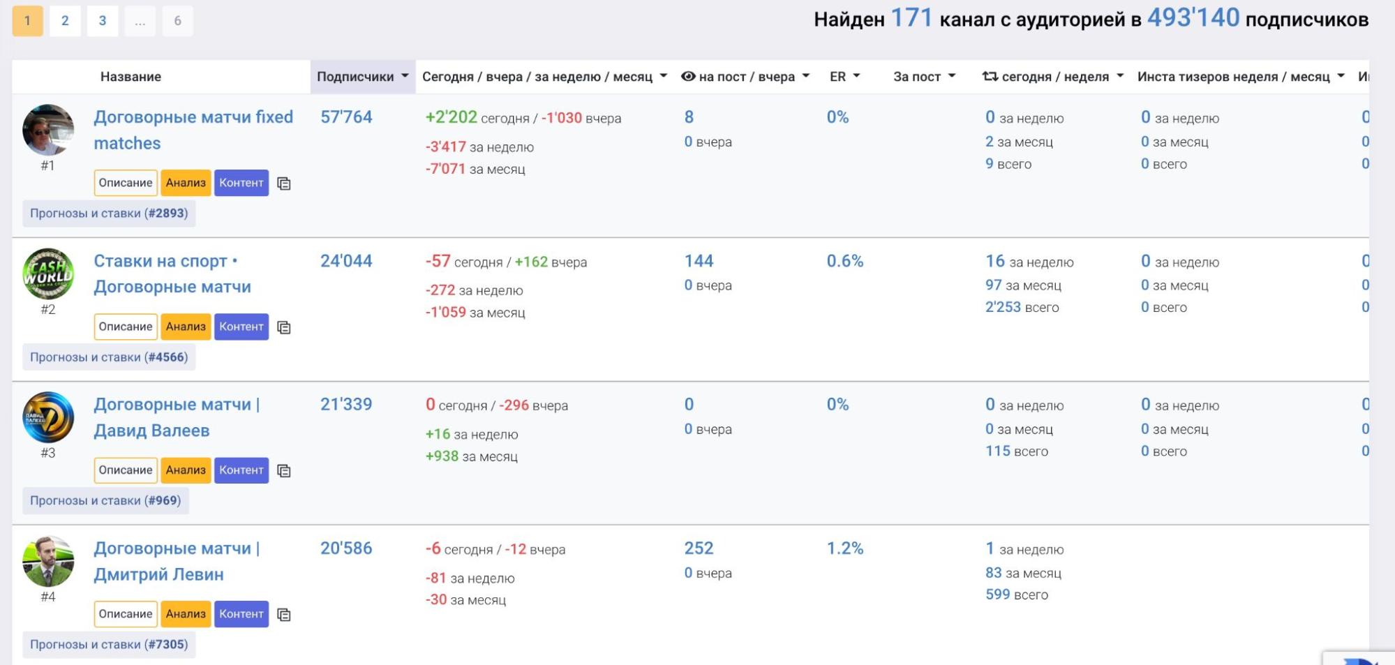Screen dimensions: 1395x665
Task: Click the copy icon beside Ставки на спорт
Action: (x=283, y=327)
